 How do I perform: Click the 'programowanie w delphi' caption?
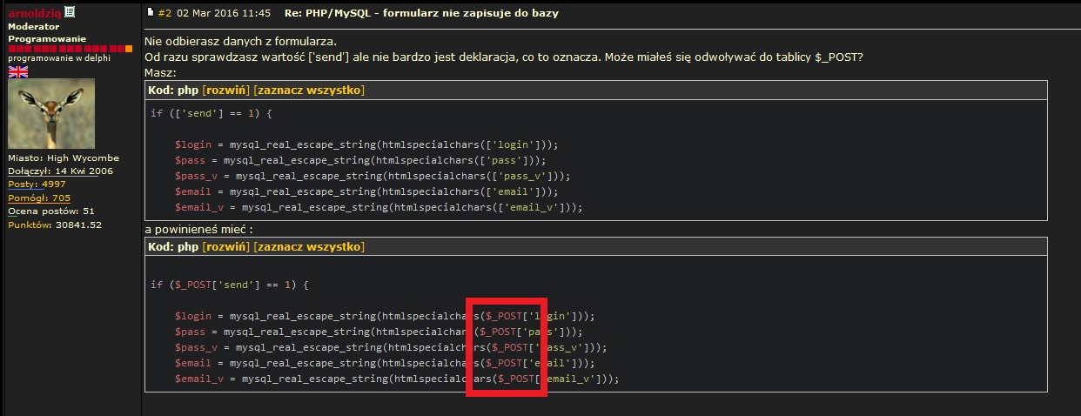point(57,58)
